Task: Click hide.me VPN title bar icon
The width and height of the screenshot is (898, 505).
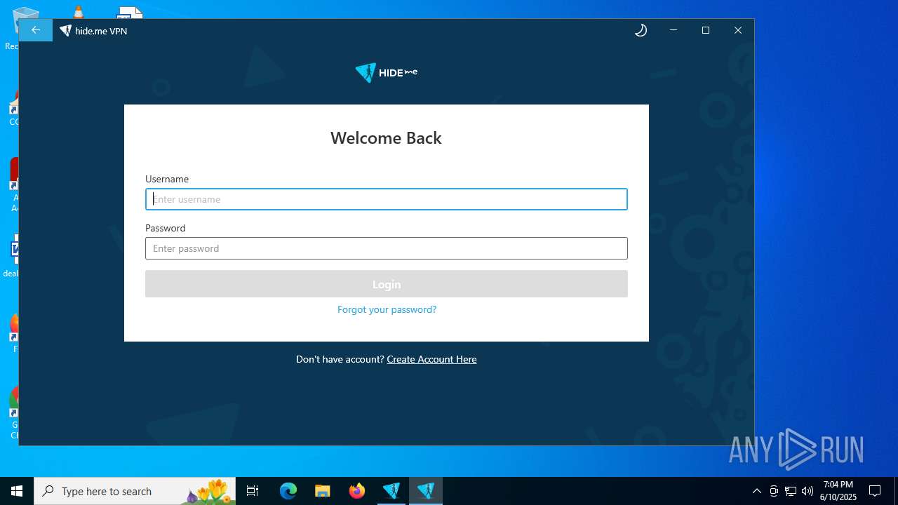Action: [x=65, y=31]
